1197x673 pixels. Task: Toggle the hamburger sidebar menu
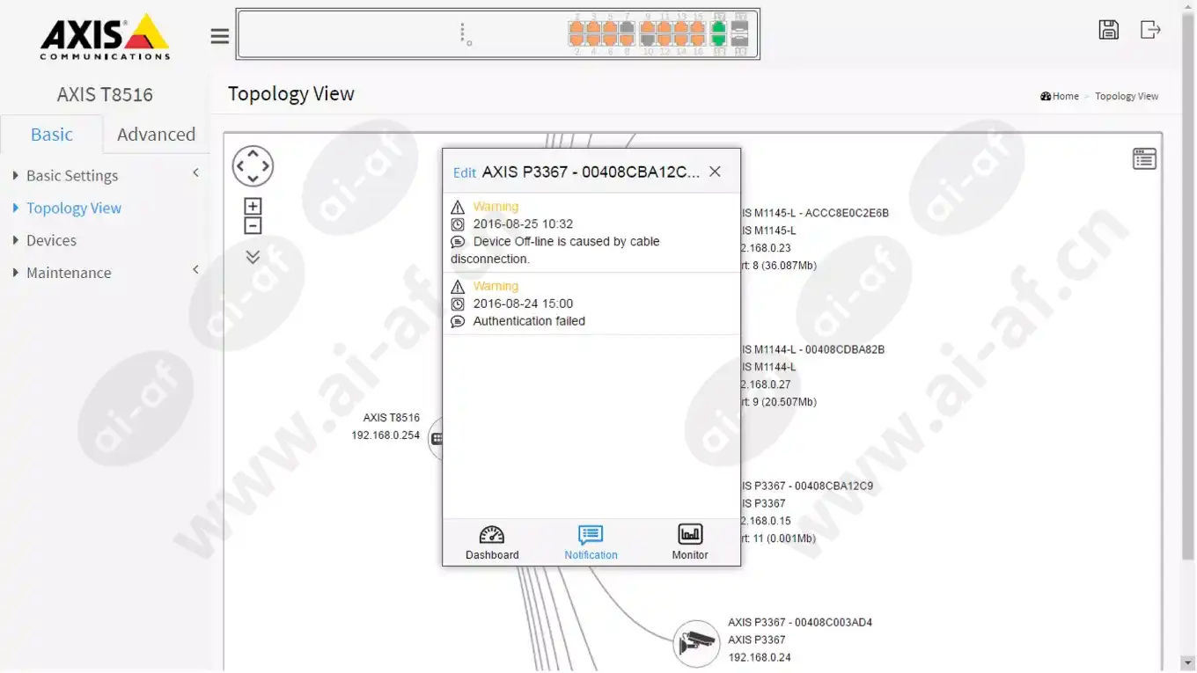220,35
